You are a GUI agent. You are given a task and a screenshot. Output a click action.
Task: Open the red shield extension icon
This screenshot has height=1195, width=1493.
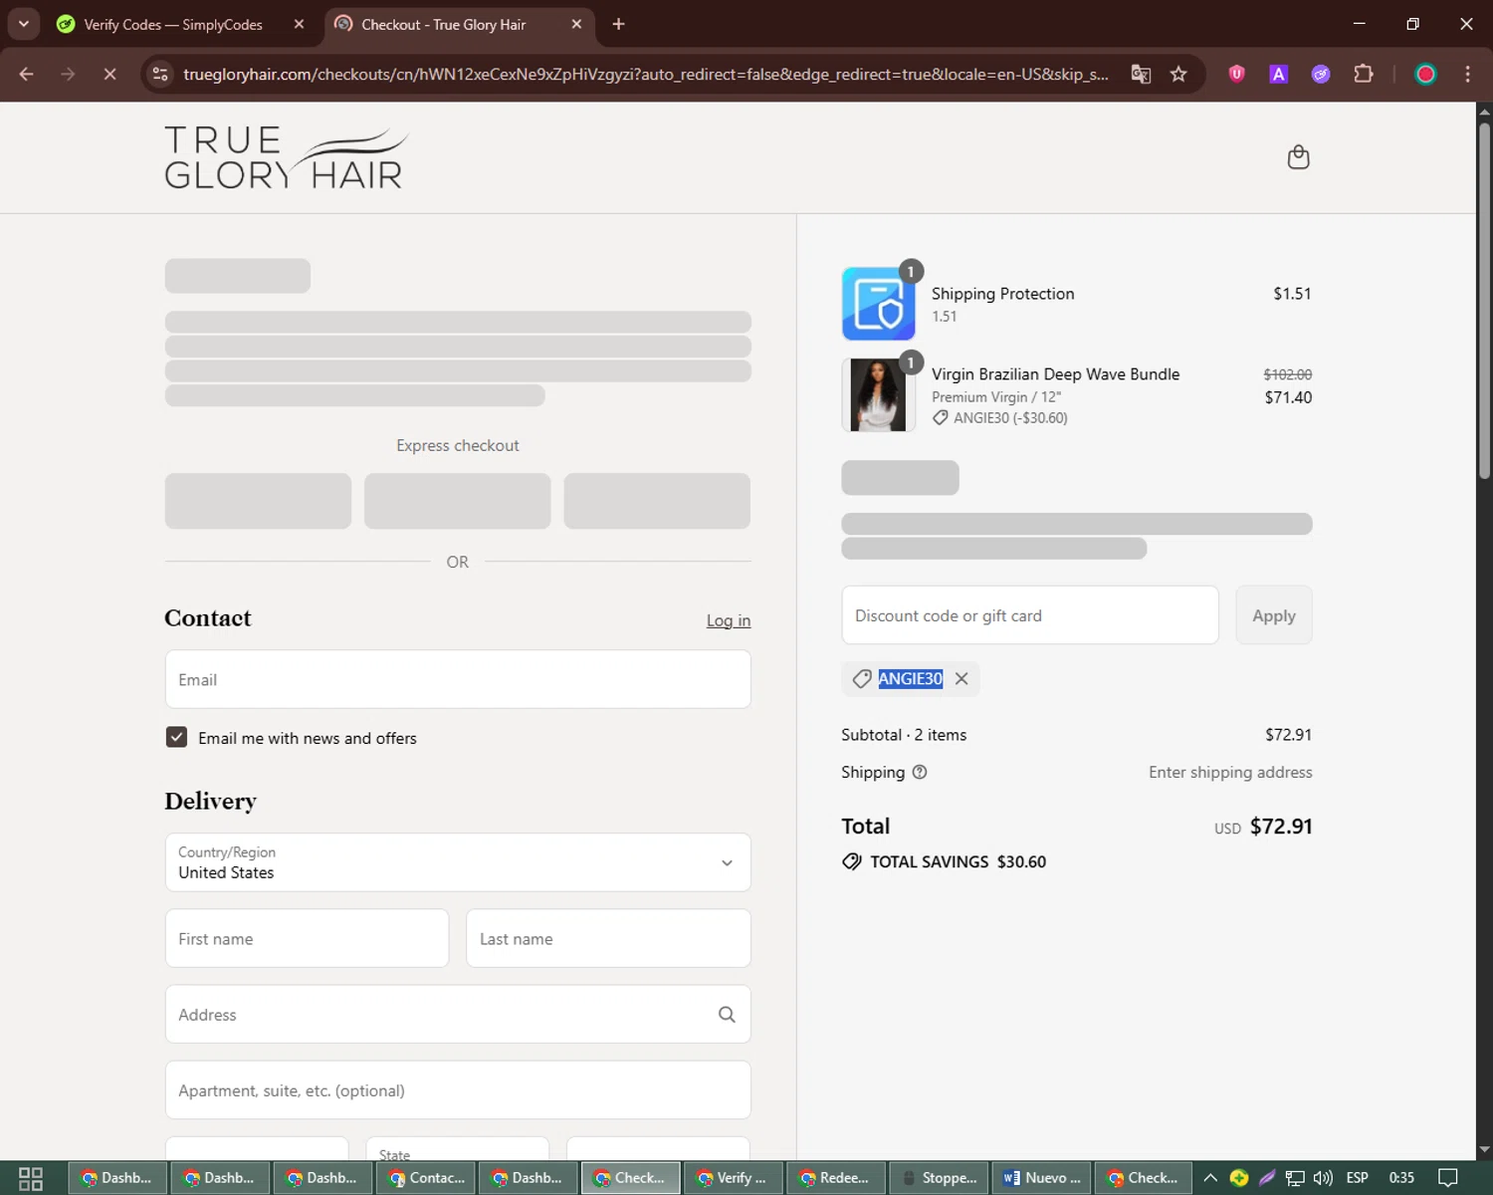tap(1236, 74)
